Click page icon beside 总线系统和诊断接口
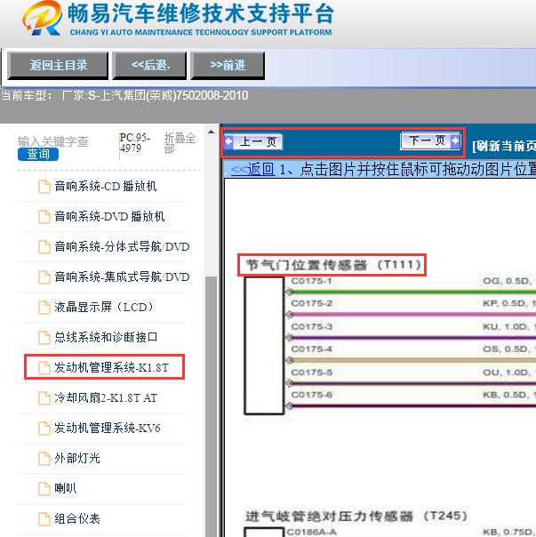 44,337
